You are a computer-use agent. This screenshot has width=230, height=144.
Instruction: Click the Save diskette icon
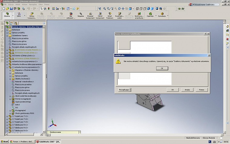[11, 9]
